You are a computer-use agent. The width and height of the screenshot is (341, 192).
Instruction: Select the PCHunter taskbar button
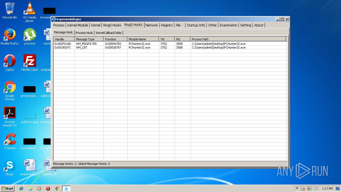coord(66,189)
